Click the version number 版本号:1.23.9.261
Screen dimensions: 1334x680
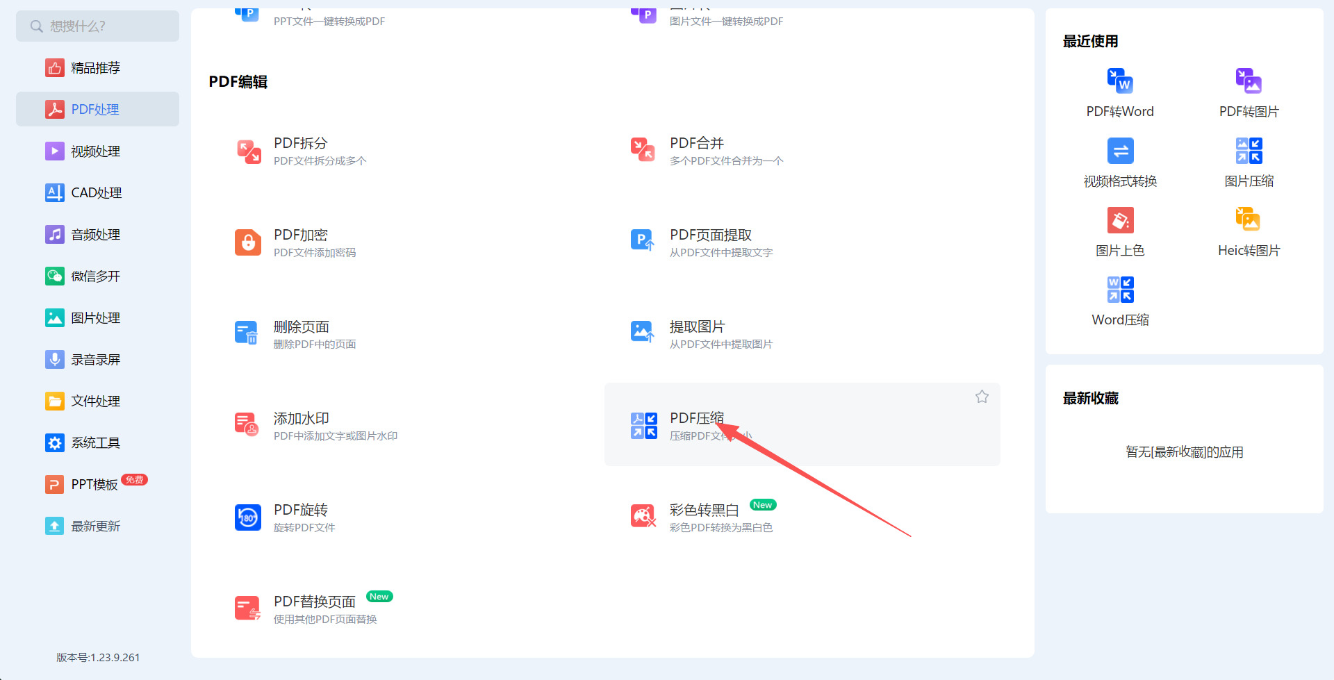(98, 657)
